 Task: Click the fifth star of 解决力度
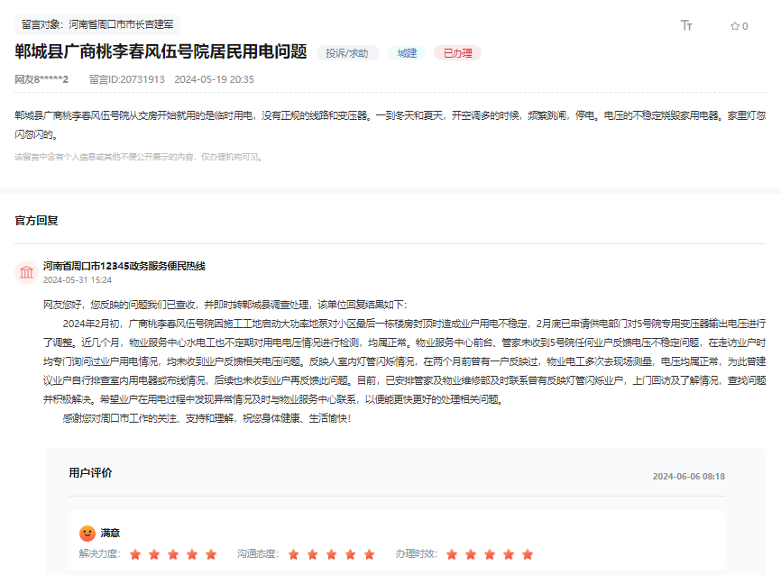point(211,554)
